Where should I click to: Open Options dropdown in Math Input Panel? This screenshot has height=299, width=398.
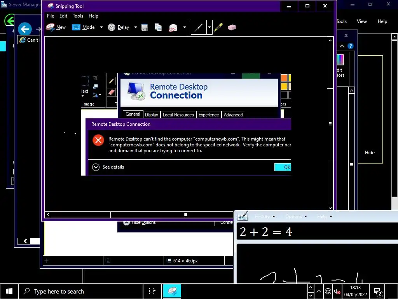[x=296, y=216]
